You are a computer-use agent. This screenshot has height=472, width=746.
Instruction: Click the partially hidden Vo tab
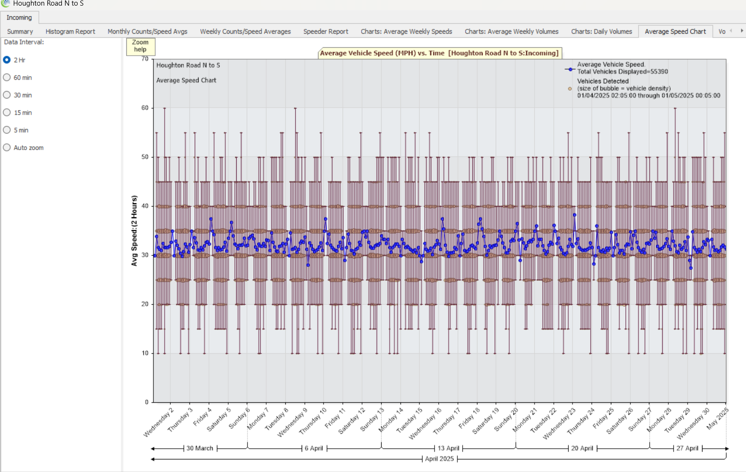point(722,31)
